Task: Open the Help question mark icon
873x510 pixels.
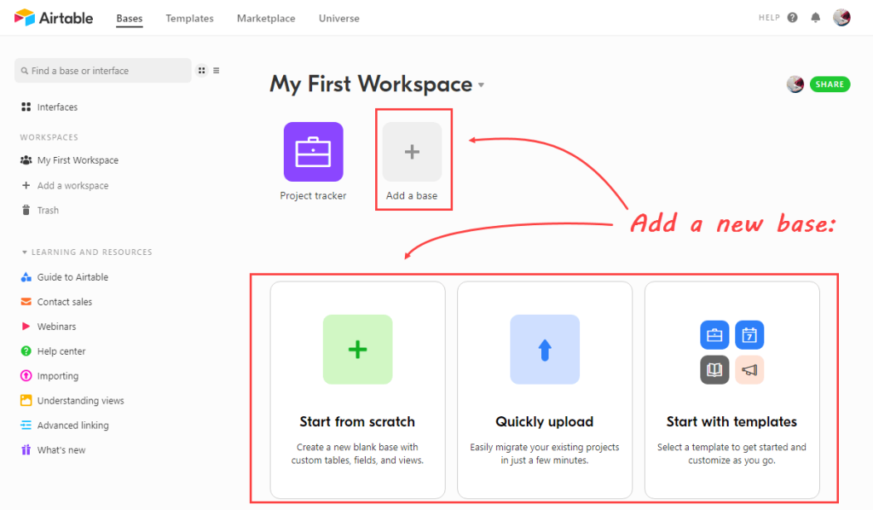Action: click(792, 18)
